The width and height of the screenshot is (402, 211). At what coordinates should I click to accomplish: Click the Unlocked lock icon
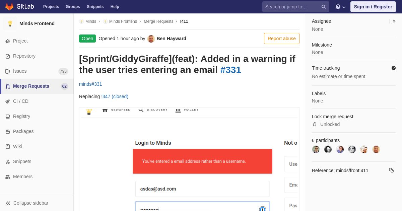[315, 124]
